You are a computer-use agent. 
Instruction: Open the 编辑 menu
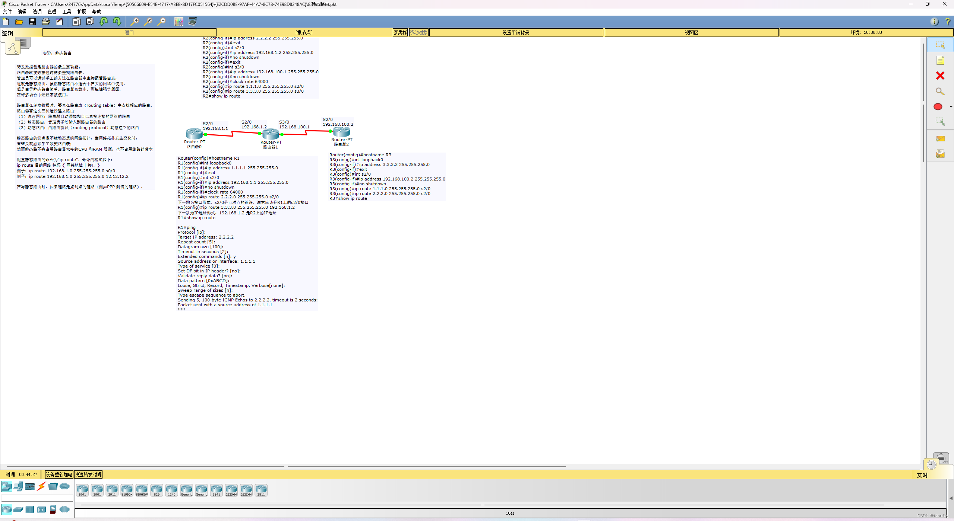[x=22, y=12]
